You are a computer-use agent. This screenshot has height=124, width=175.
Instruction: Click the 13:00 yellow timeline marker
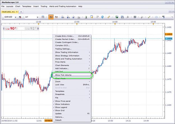(x=77, y=24)
